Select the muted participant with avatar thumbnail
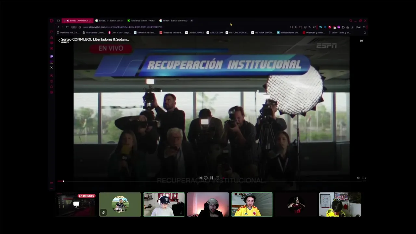The height and width of the screenshot is (234, 416). (120, 204)
